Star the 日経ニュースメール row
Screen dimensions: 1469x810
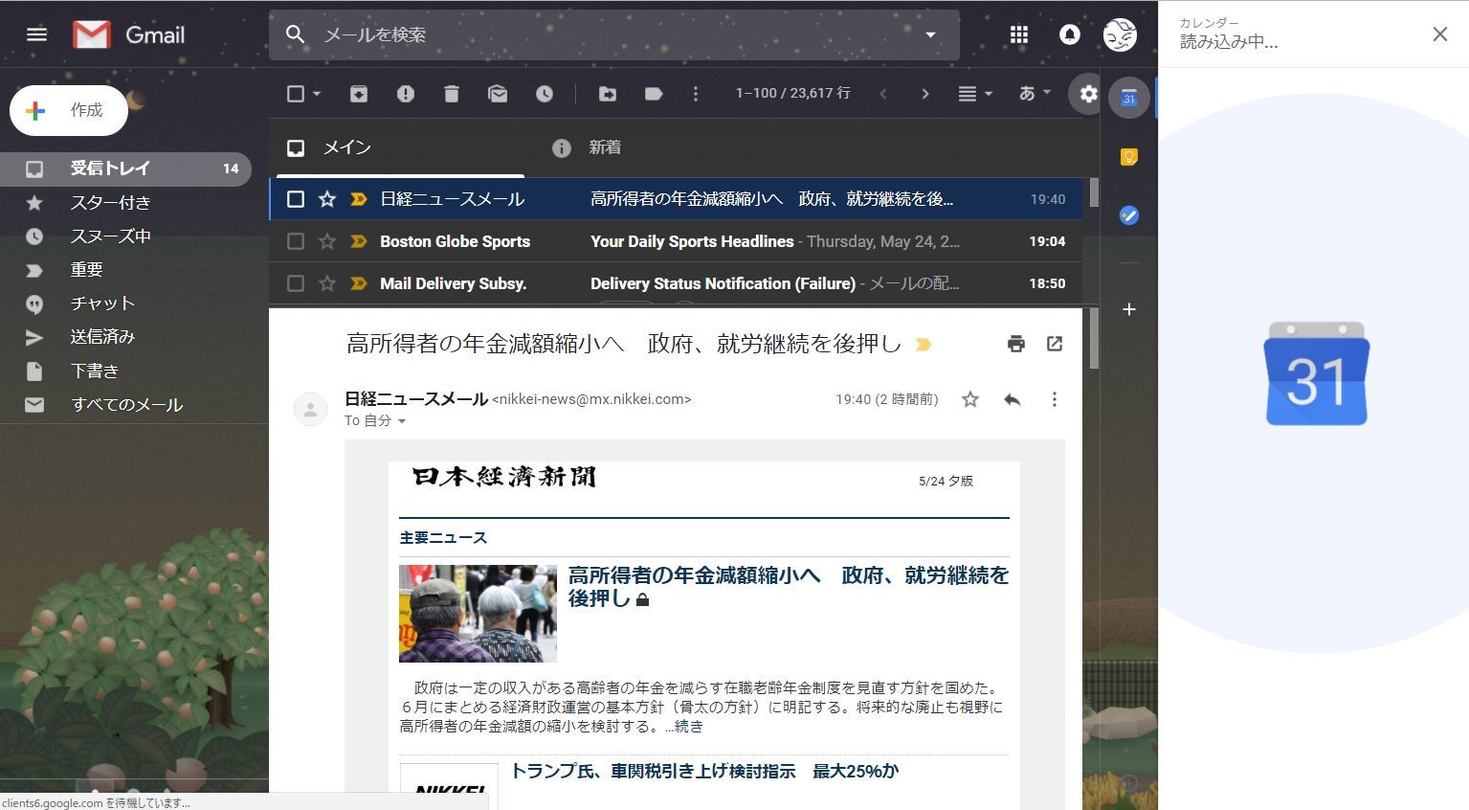pyautogui.click(x=327, y=199)
